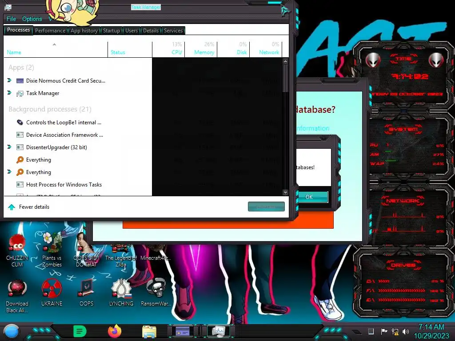Open the green notes app in taskbar
The height and width of the screenshot is (341, 455).
click(80, 331)
